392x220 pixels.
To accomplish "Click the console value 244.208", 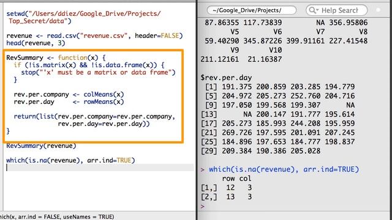I will [305, 123].
